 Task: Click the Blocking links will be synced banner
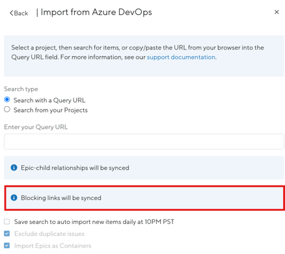coord(144,198)
